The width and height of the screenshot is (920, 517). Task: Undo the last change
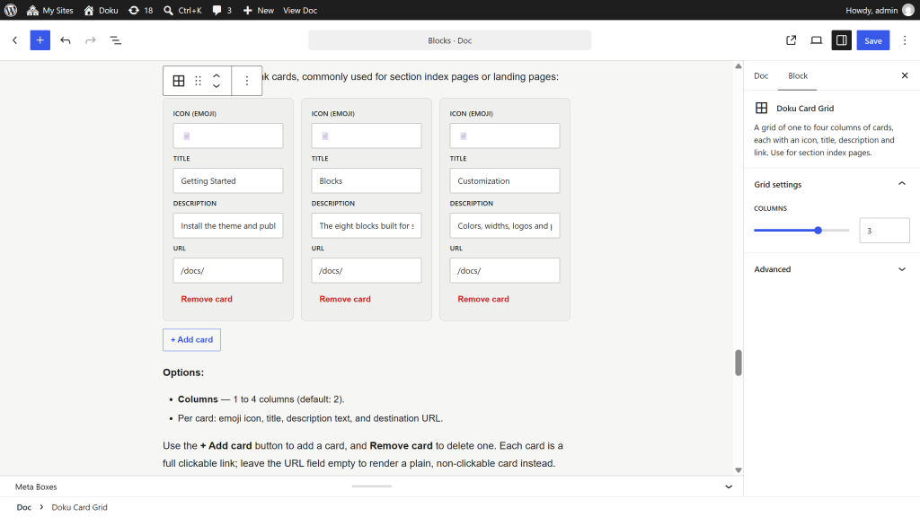(x=65, y=40)
